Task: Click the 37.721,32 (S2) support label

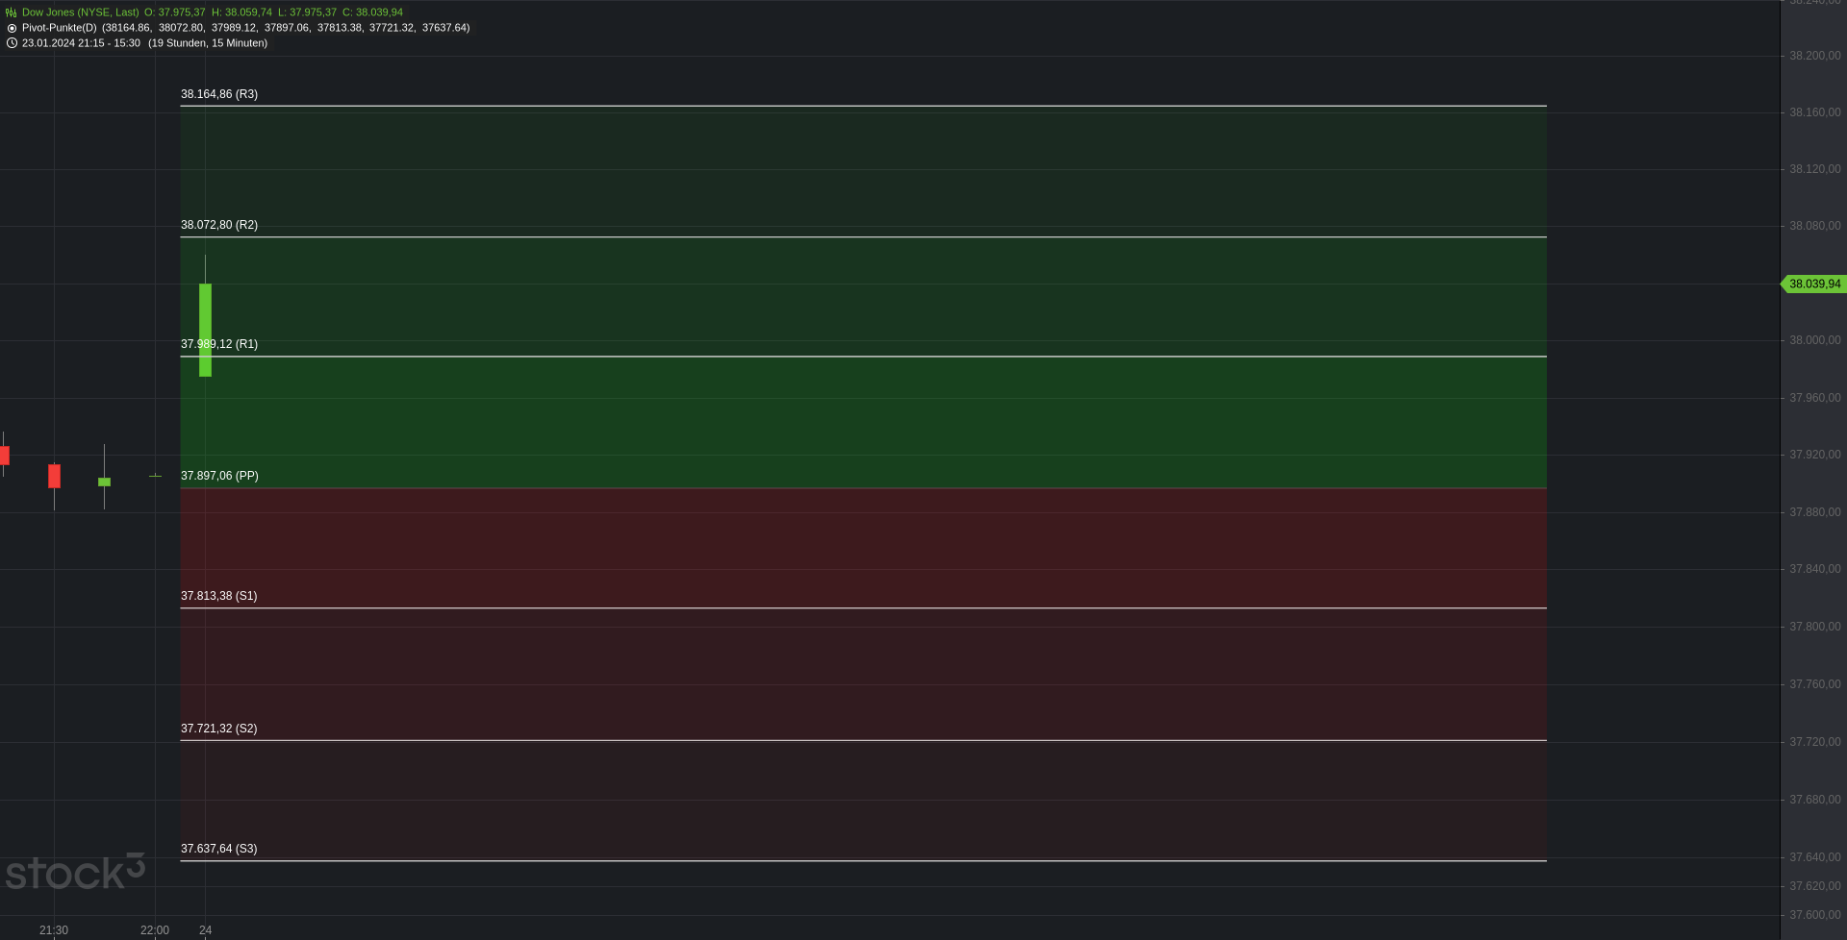Action: (x=219, y=729)
